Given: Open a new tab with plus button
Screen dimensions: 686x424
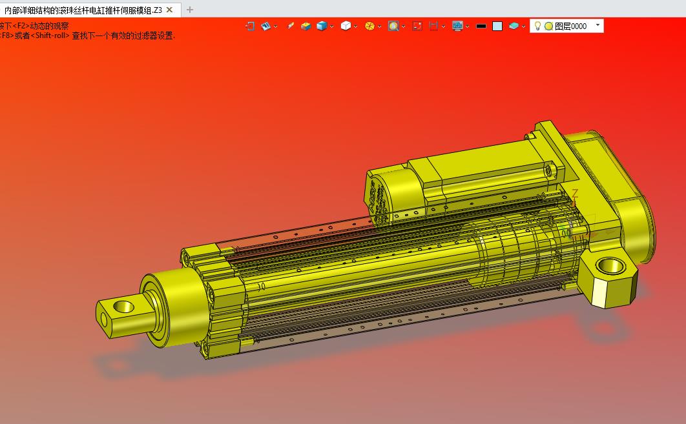Looking at the screenshot, I should tap(190, 10).
